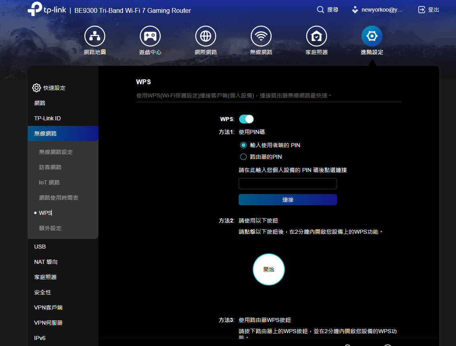Screen dimensions: 456x346
Task: Open 額外設定 submenu item
Action: click(50, 228)
